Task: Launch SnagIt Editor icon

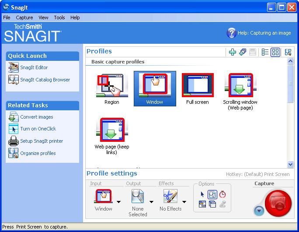Action: click(x=14, y=67)
